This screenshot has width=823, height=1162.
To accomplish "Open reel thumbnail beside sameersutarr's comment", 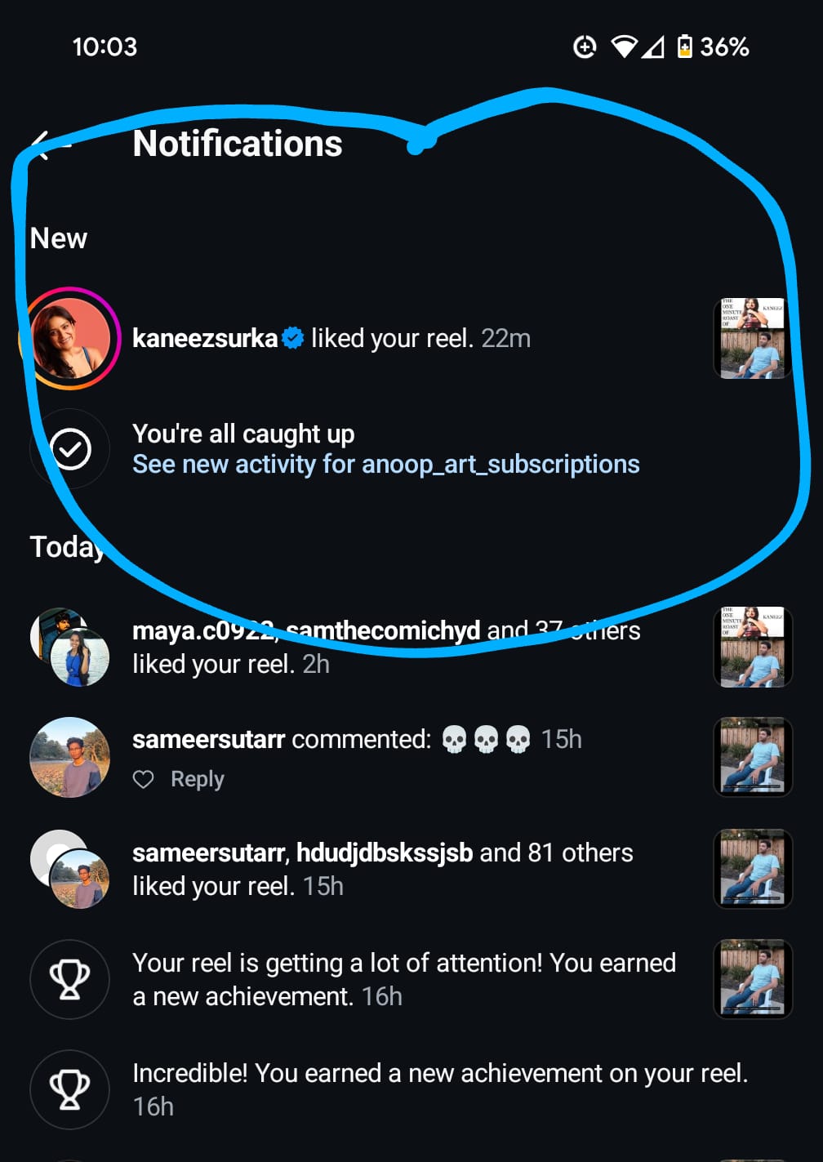I will pos(752,756).
